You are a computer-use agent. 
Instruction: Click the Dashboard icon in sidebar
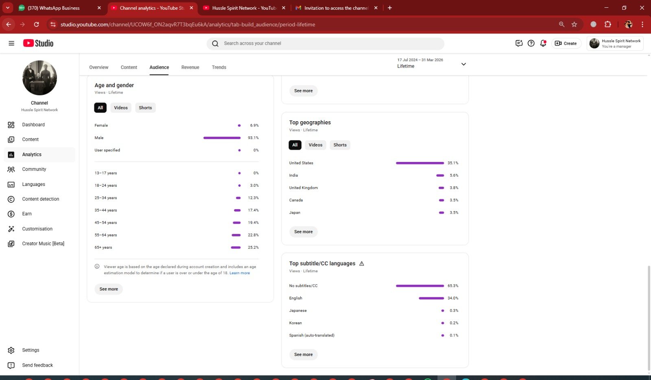click(11, 125)
